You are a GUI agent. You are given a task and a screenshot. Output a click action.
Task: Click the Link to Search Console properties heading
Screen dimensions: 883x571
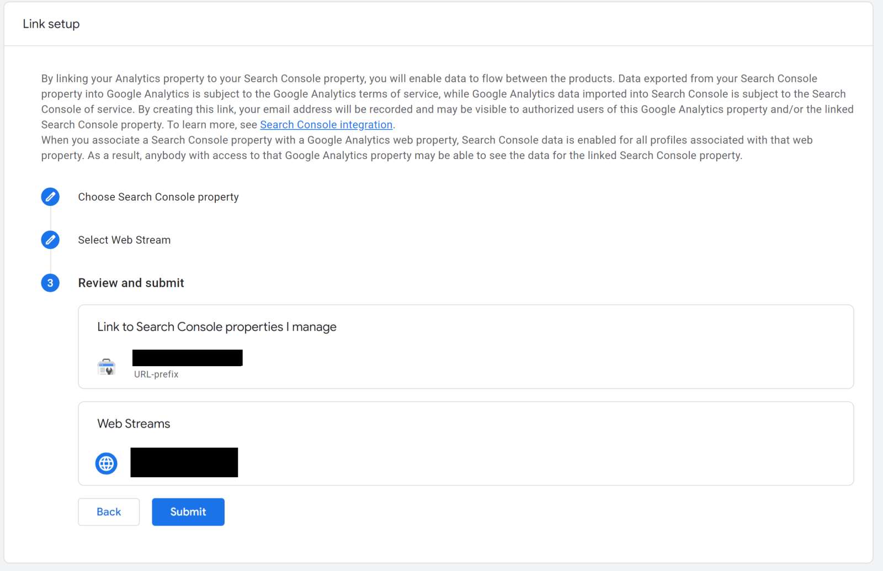pos(216,327)
